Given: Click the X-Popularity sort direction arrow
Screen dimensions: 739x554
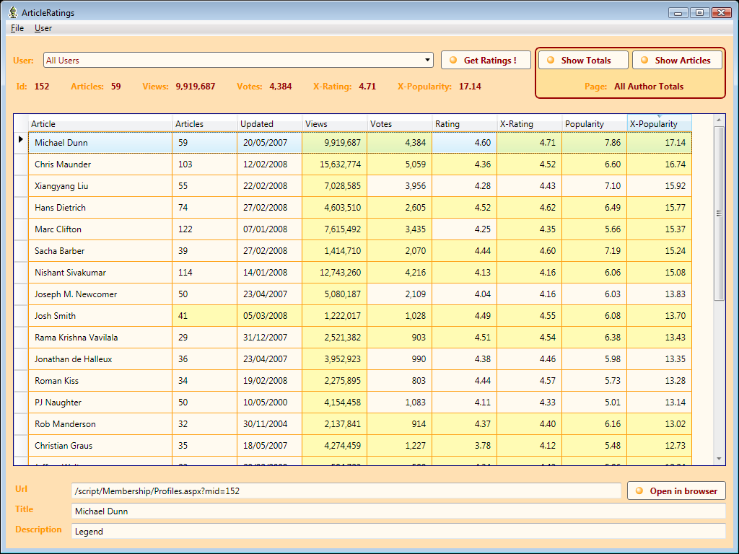Looking at the screenshot, I should click(x=658, y=116).
